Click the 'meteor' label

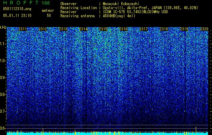click(x=48, y=10)
